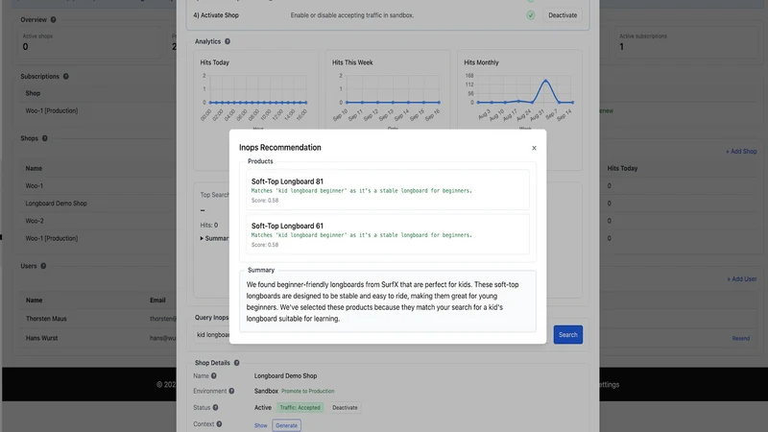The width and height of the screenshot is (768, 432).
Task: Open the Analytics help icon
Action: (228, 41)
